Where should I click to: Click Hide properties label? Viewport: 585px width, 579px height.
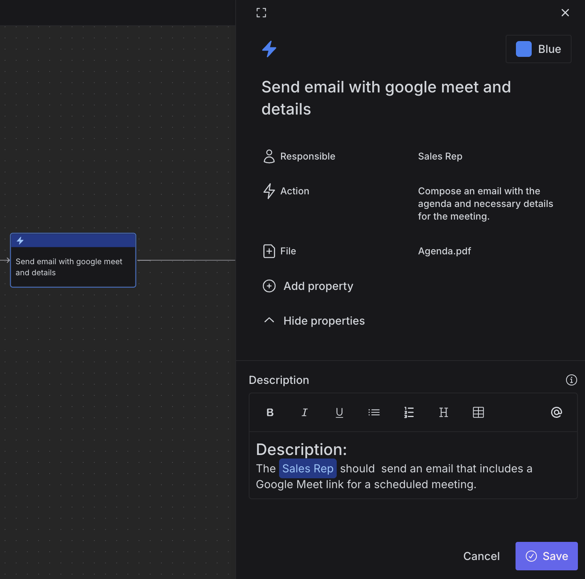(324, 321)
